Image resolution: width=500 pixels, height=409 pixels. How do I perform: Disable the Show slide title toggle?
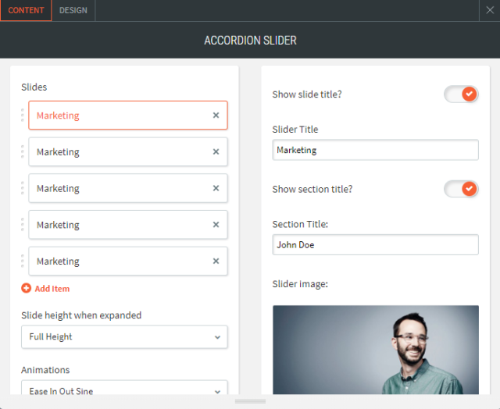(x=461, y=94)
